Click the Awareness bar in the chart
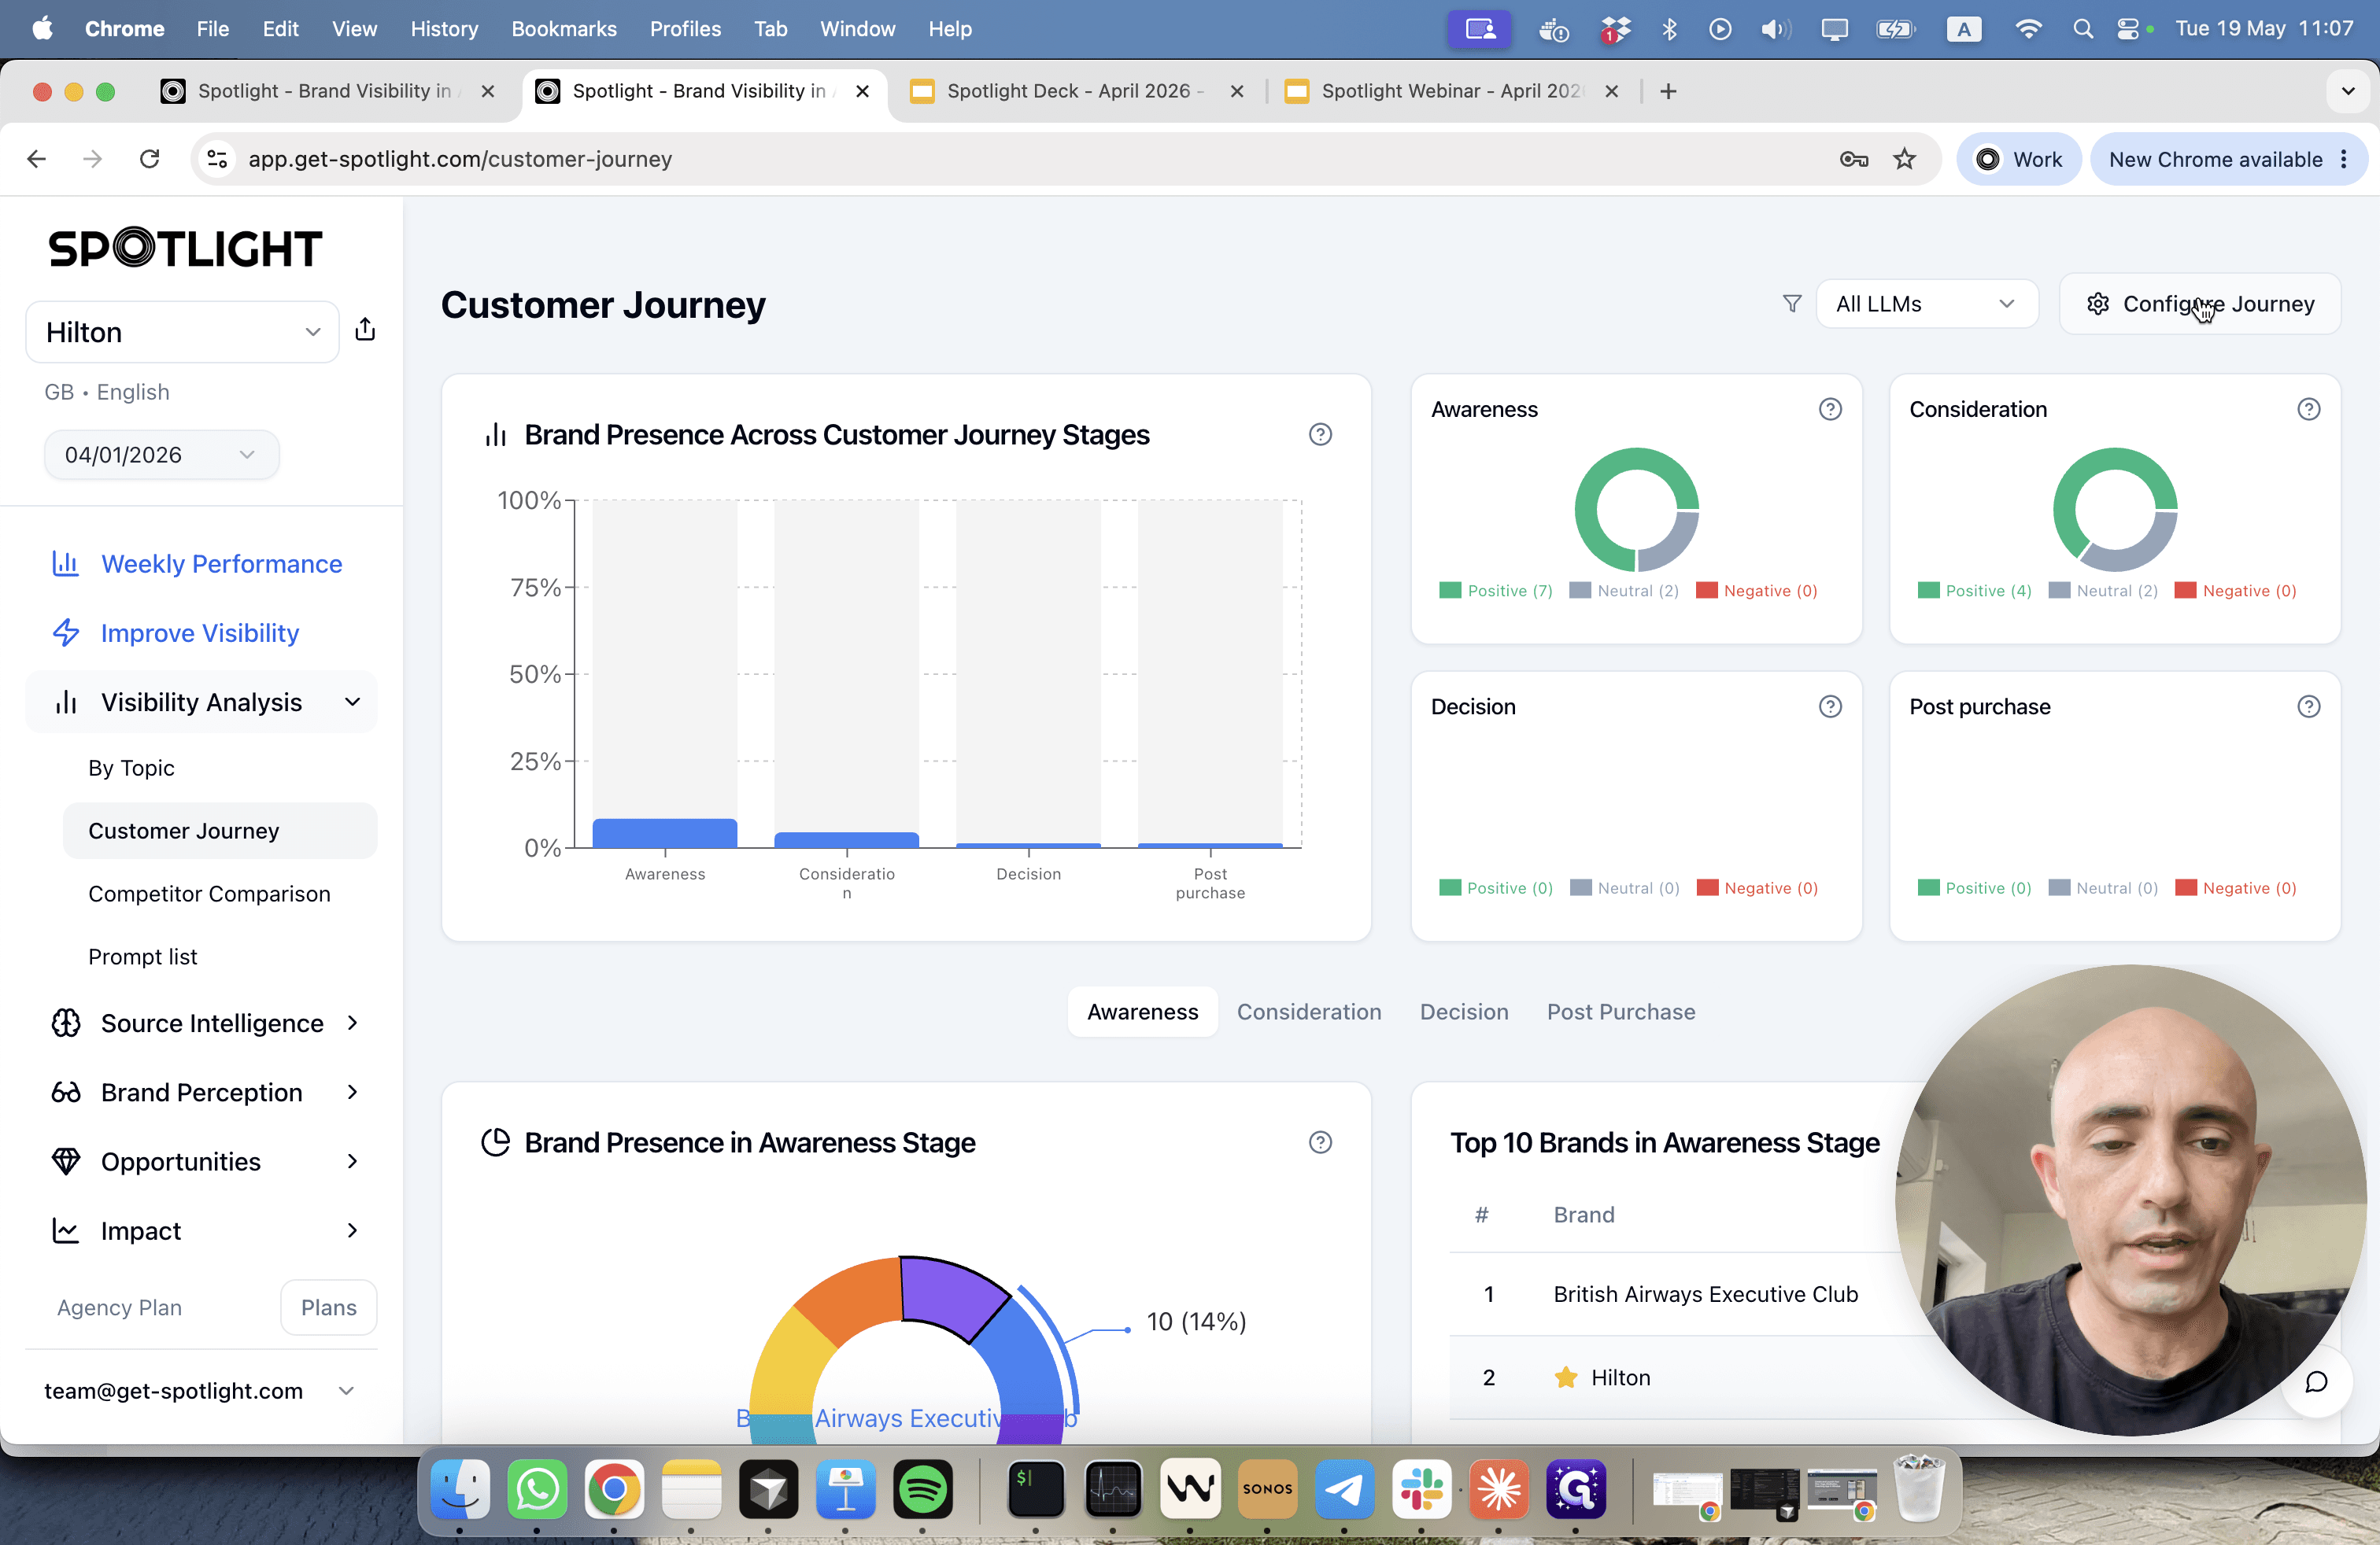This screenshot has width=2380, height=1545. pos(665,833)
